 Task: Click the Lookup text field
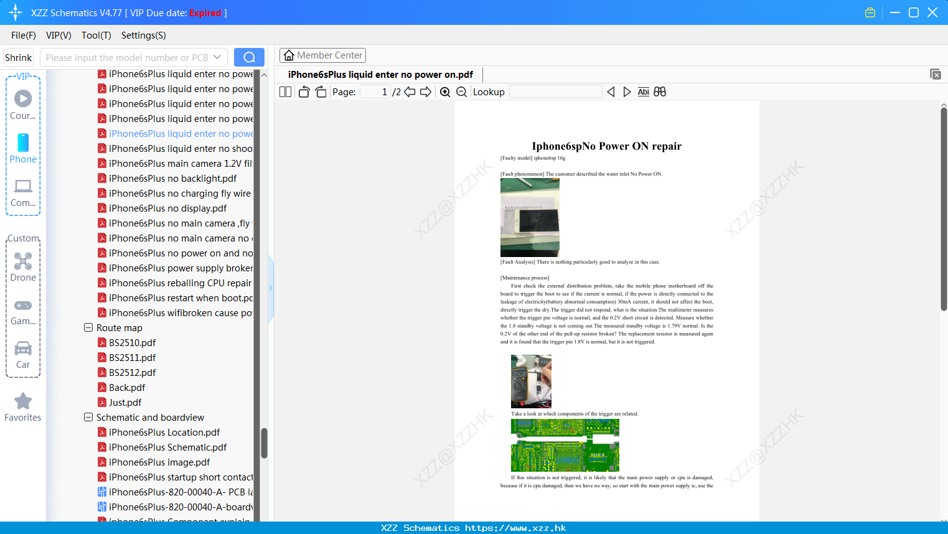(x=555, y=92)
